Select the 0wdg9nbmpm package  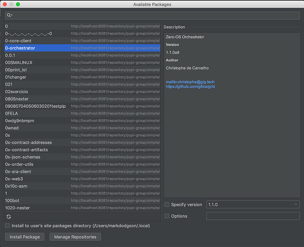(82, 121)
